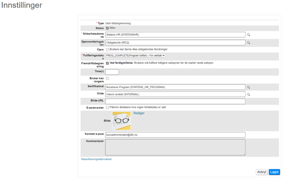Click into the Kommentarer text area
This screenshot has width=284, height=179.
175,147
